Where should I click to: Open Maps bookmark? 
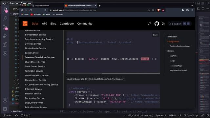[x=47, y=14]
